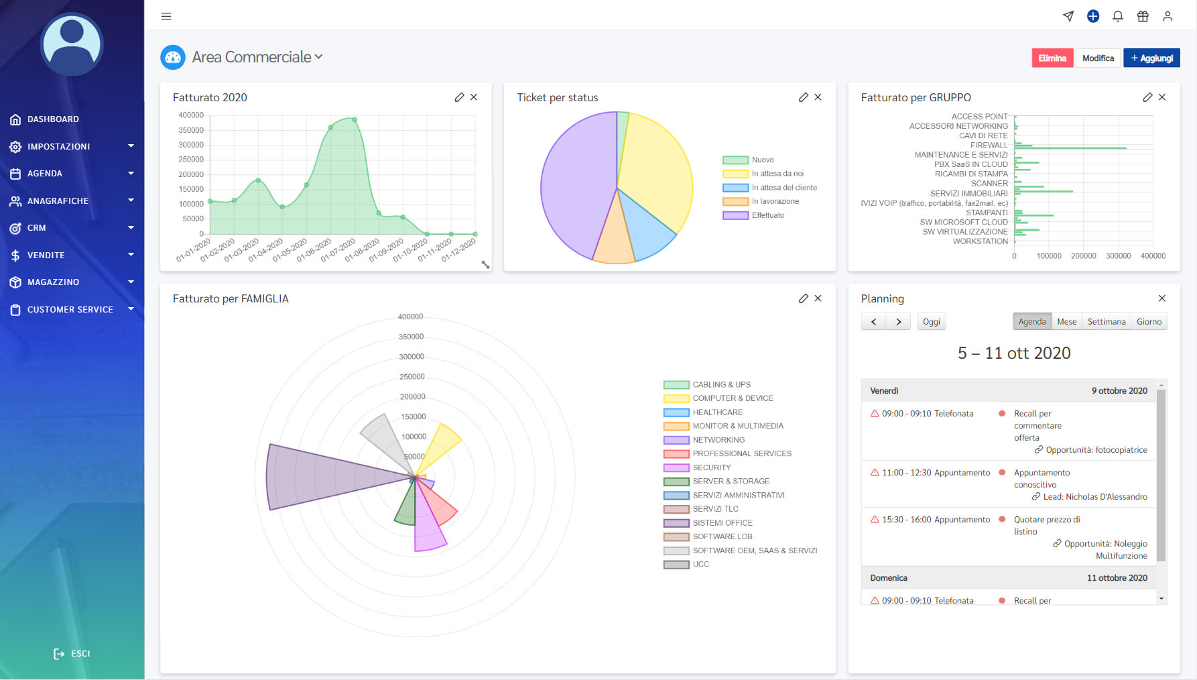Click the gift box icon
This screenshot has width=1197, height=680.
[x=1143, y=16]
